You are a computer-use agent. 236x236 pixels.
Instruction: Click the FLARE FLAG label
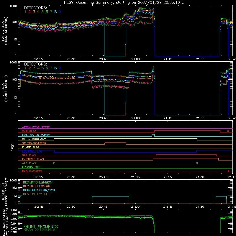click(x=31, y=147)
